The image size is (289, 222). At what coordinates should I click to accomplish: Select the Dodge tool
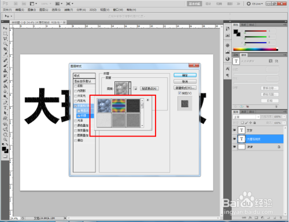click(x=5, y=96)
